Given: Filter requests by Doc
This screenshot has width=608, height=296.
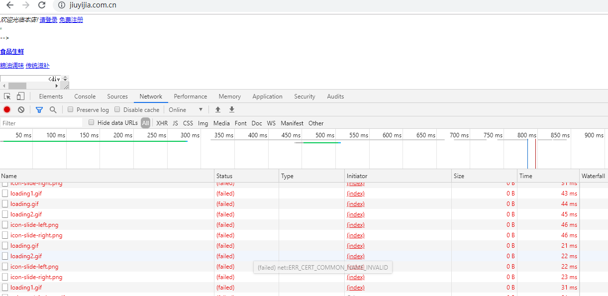Looking at the screenshot, I should (x=257, y=123).
